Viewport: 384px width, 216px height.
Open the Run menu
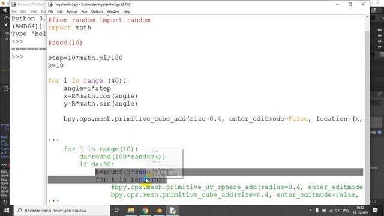click(x=84, y=11)
